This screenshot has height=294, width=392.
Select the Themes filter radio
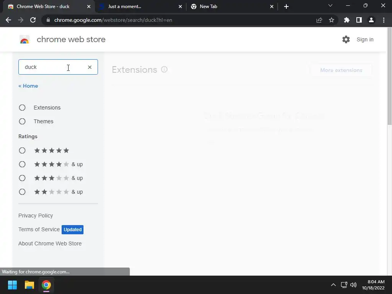pyautogui.click(x=22, y=121)
